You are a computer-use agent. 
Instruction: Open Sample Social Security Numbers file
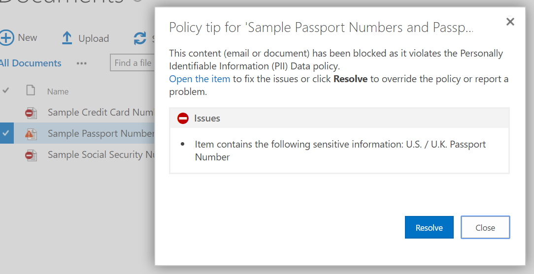tap(101, 154)
